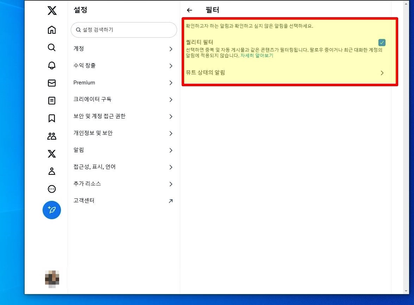This screenshot has height=305, width=414.
Task: Click external arrow icon beside 고객센터
Action: [x=171, y=201]
